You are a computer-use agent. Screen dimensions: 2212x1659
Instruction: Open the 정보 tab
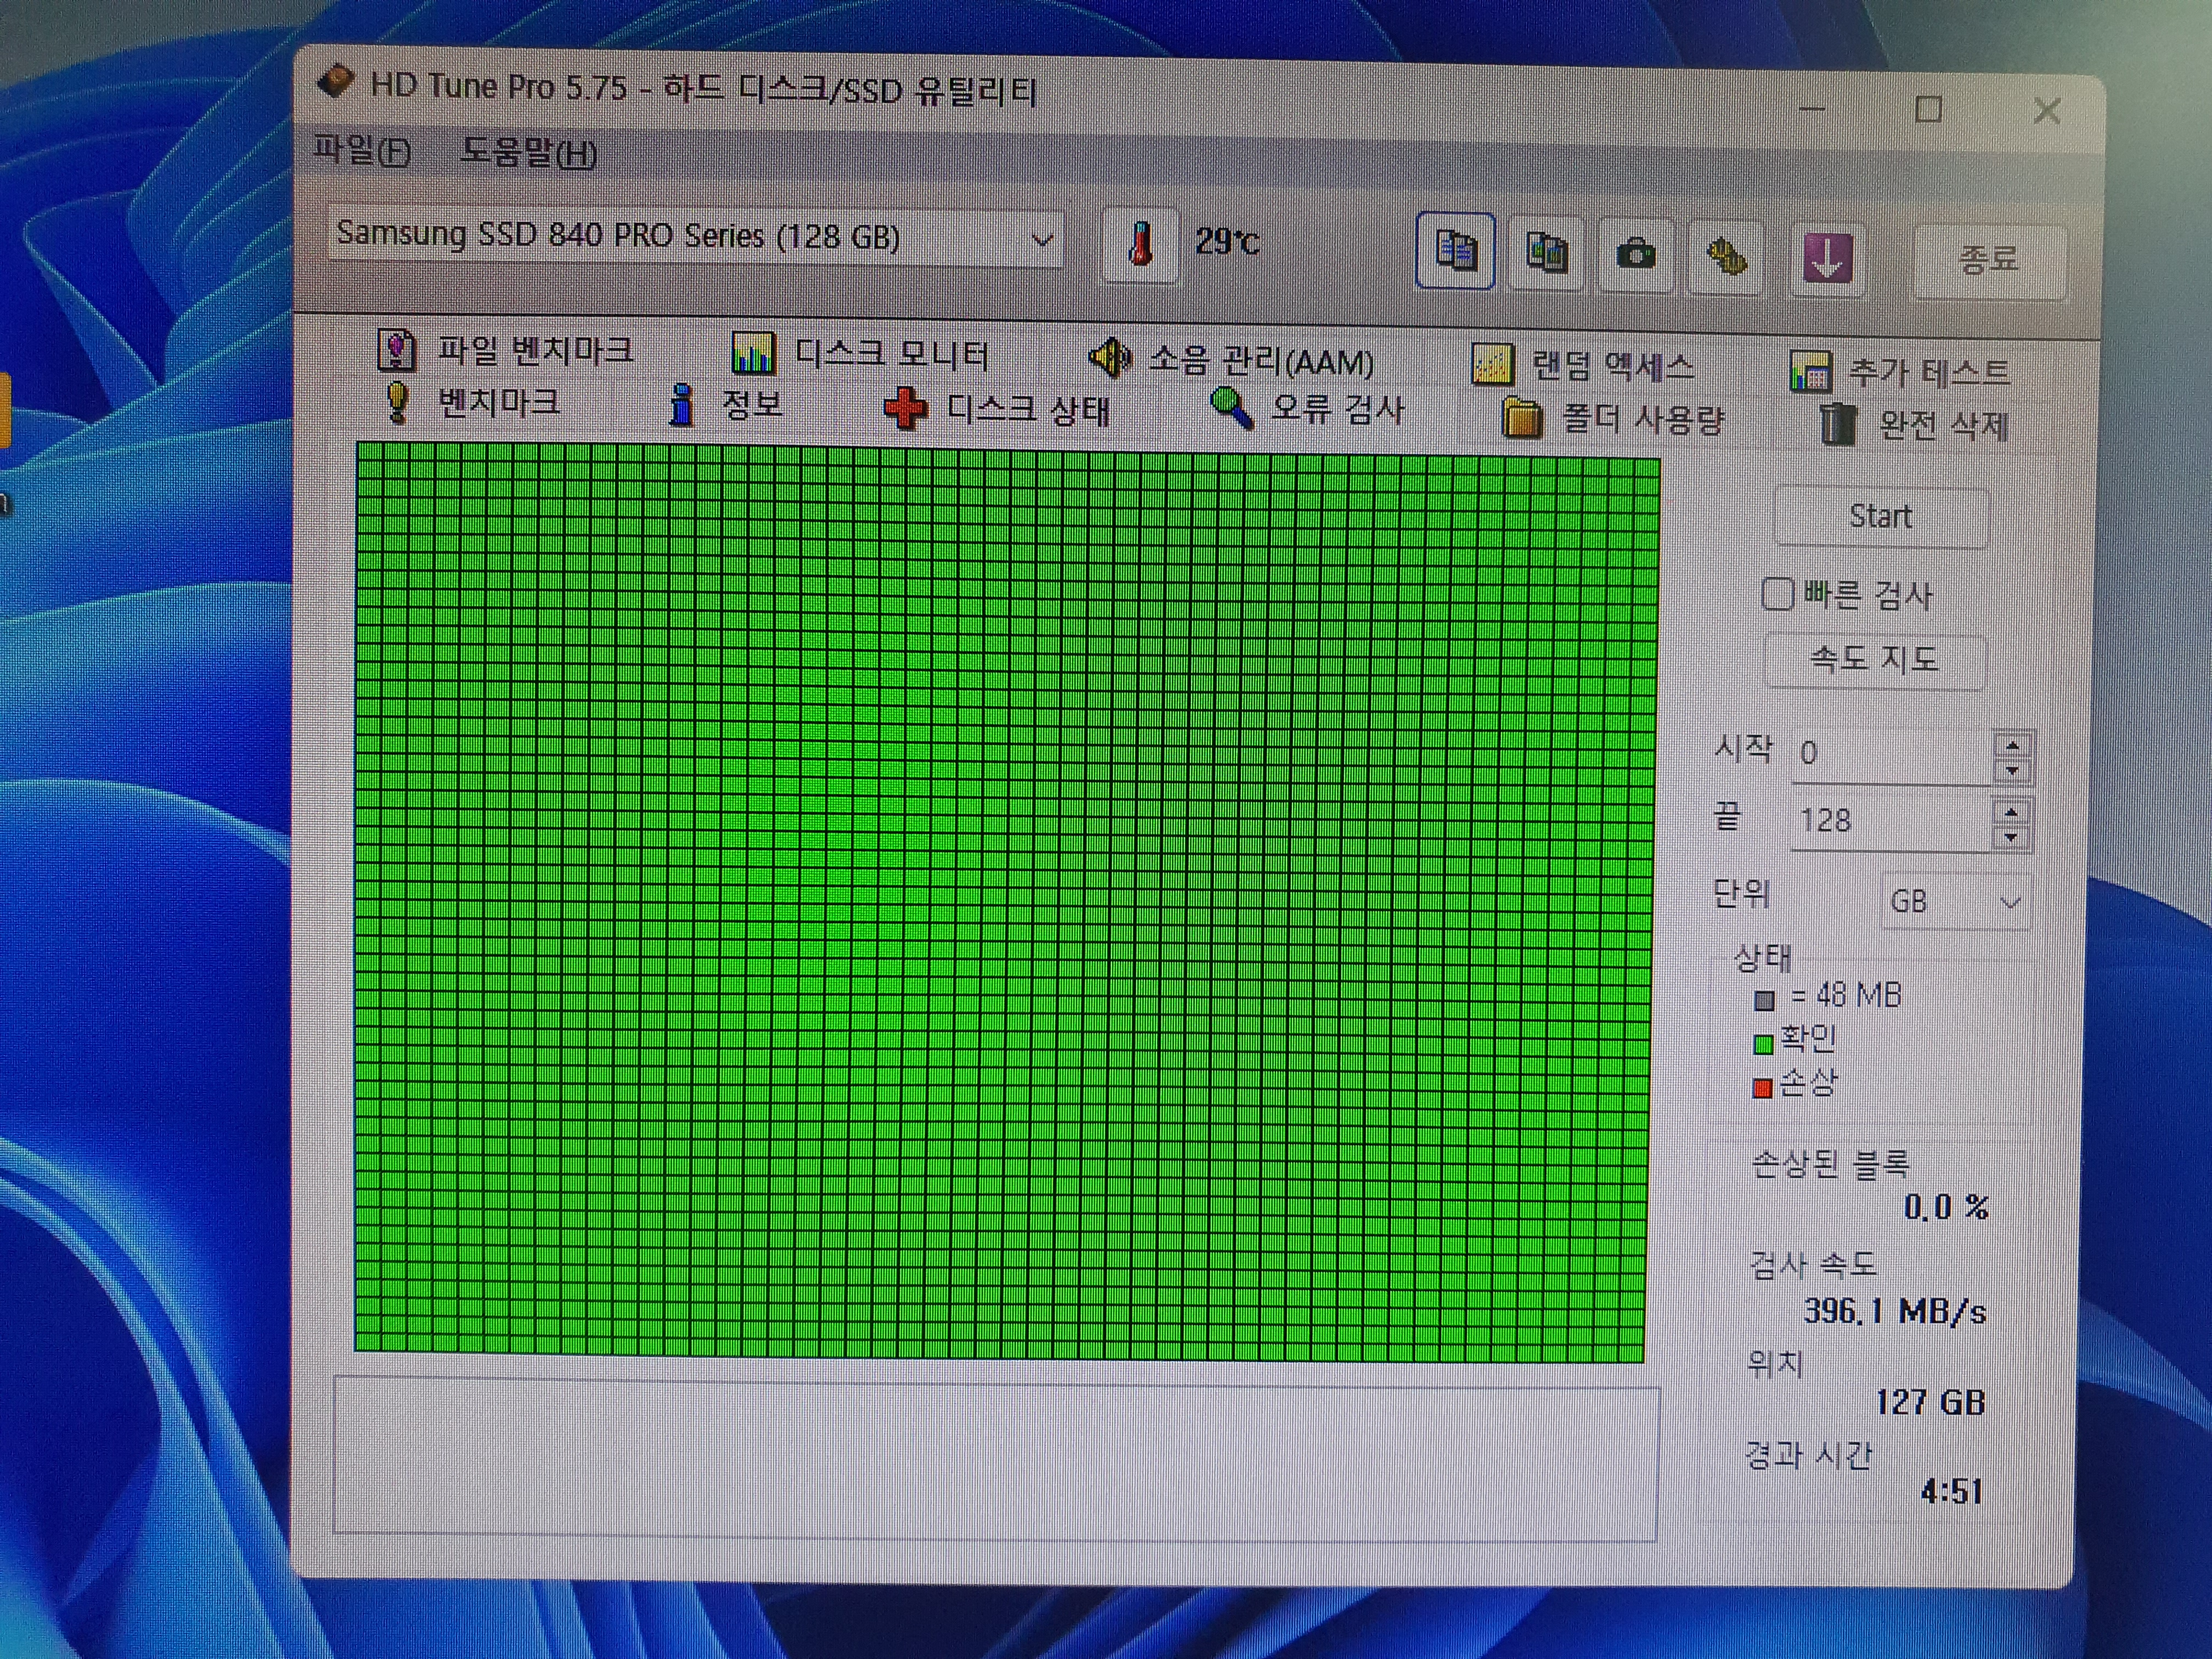[x=726, y=405]
